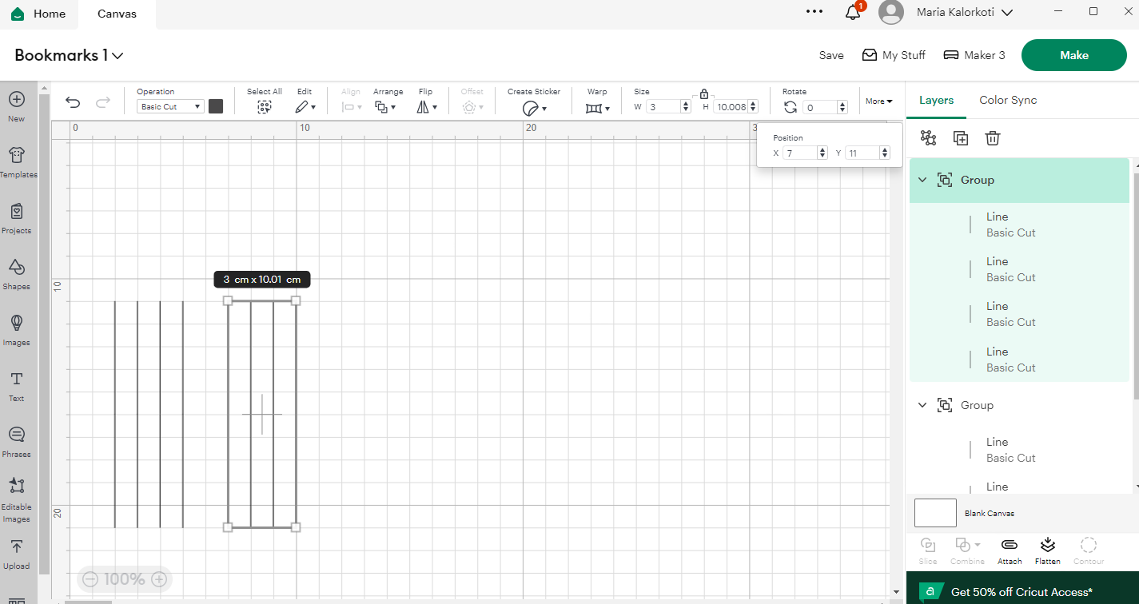Toggle the size aspect ratio lock
1139x604 pixels.
point(704,94)
